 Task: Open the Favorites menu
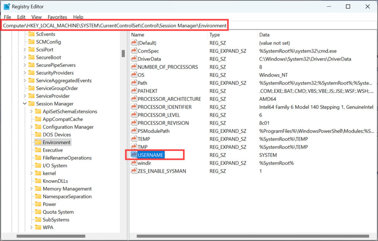pos(57,17)
